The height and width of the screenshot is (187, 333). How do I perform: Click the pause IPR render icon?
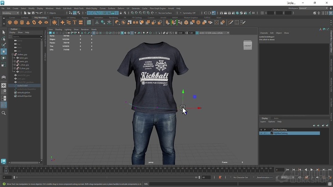[x=253, y=13]
